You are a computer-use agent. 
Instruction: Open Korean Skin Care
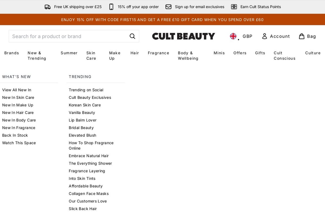click(x=85, y=105)
